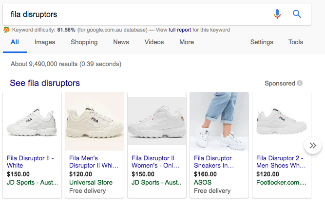
Task: Open the Settings menu
Action: (x=262, y=42)
